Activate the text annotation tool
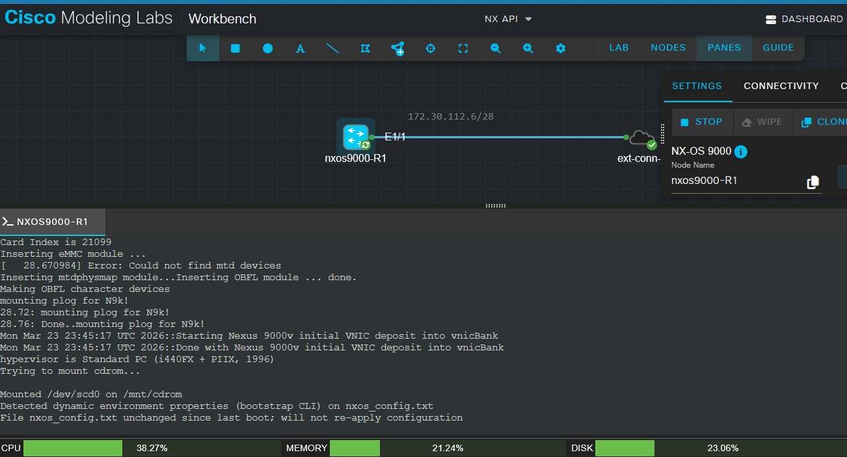847x457 pixels. [x=300, y=48]
